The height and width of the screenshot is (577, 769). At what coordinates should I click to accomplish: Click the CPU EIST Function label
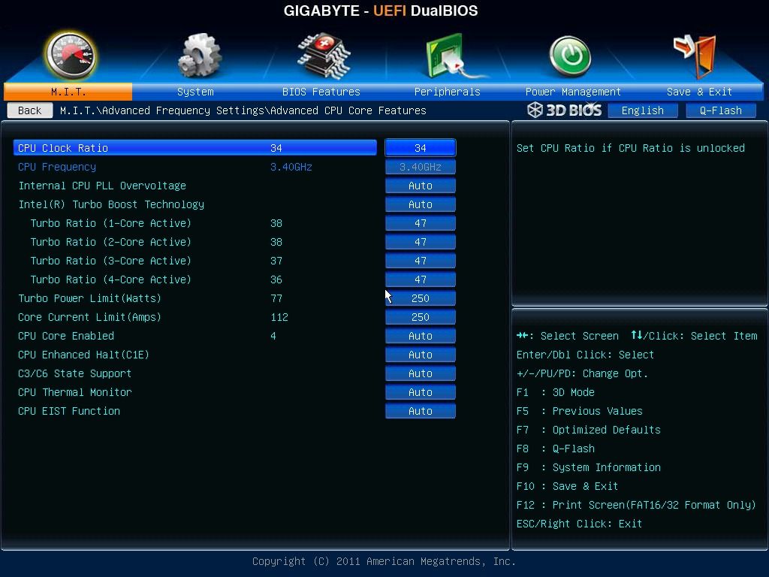[68, 411]
